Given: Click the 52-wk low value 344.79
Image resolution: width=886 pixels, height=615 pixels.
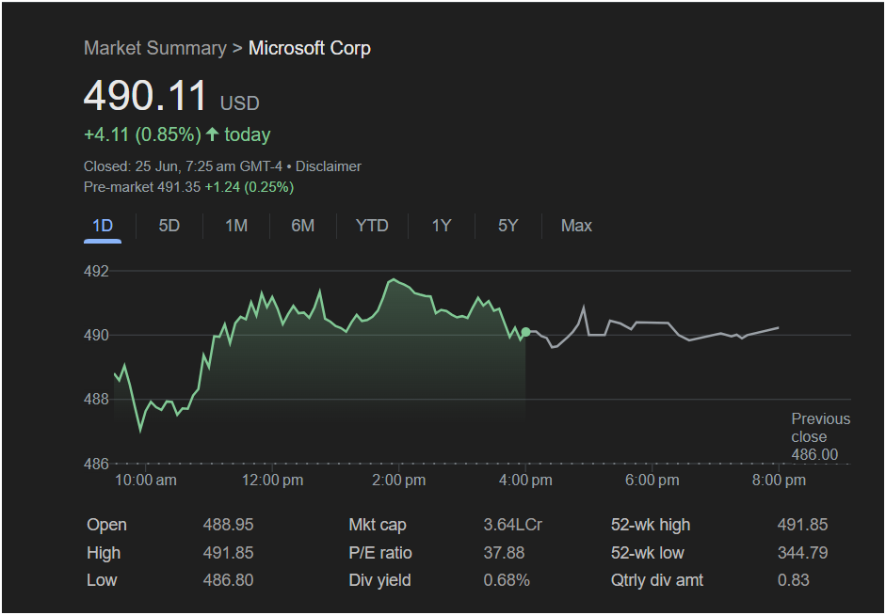Looking at the screenshot, I should [802, 553].
